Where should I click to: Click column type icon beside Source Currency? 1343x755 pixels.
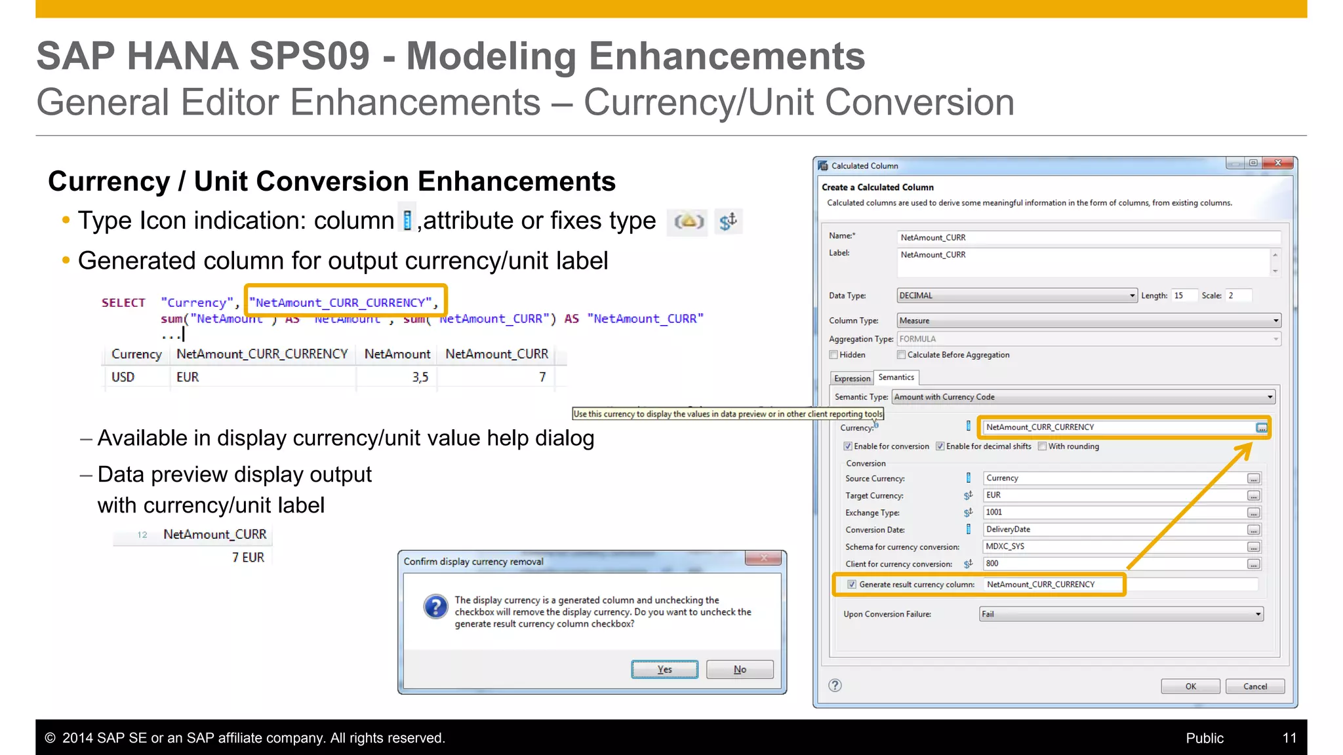coord(969,478)
